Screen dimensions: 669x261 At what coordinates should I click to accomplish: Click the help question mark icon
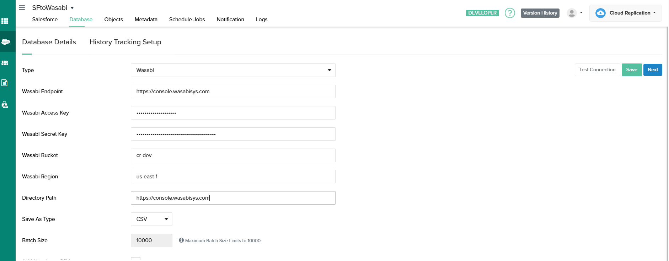(x=510, y=13)
